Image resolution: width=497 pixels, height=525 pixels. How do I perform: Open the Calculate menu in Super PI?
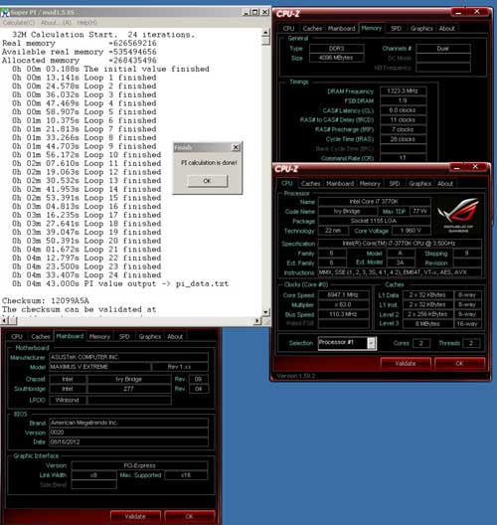click(x=19, y=23)
